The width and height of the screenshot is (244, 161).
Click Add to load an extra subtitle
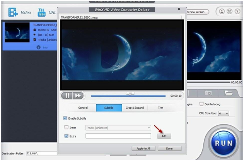coord(164,136)
